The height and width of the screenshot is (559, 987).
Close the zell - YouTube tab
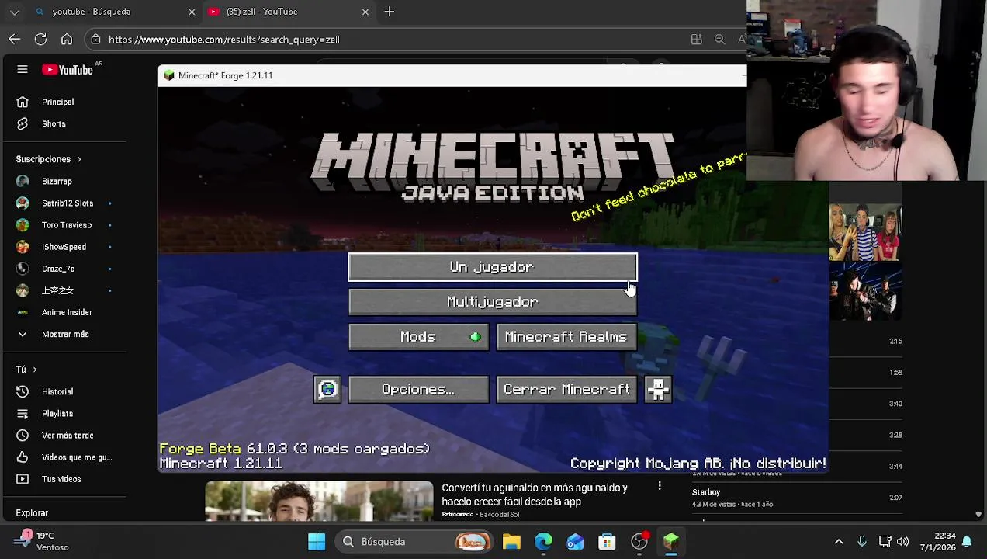(x=365, y=12)
